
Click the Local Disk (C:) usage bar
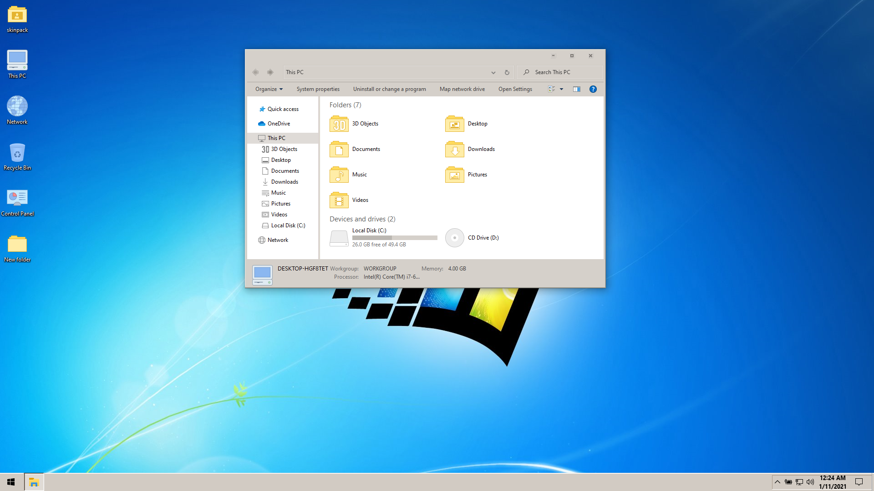394,238
